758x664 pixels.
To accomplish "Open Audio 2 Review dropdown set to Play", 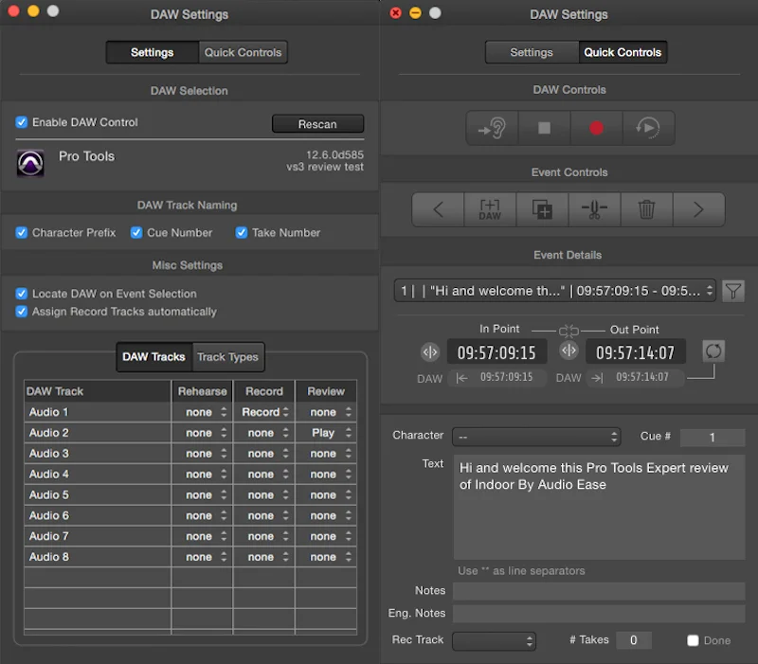I will click(x=326, y=433).
